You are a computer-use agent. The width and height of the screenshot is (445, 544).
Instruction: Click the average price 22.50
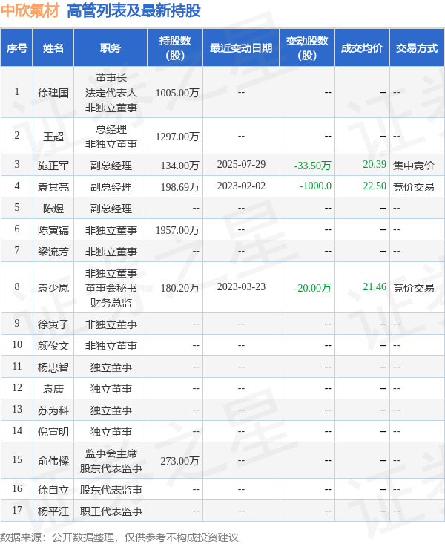[375, 186]
